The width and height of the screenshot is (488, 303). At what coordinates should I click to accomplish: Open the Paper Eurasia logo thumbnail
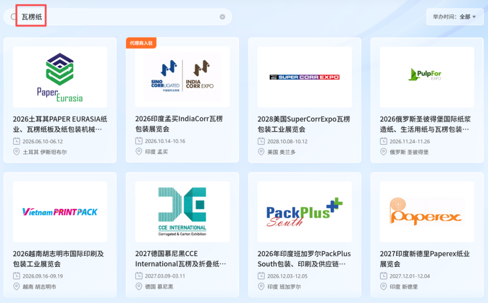pos(60,77)
